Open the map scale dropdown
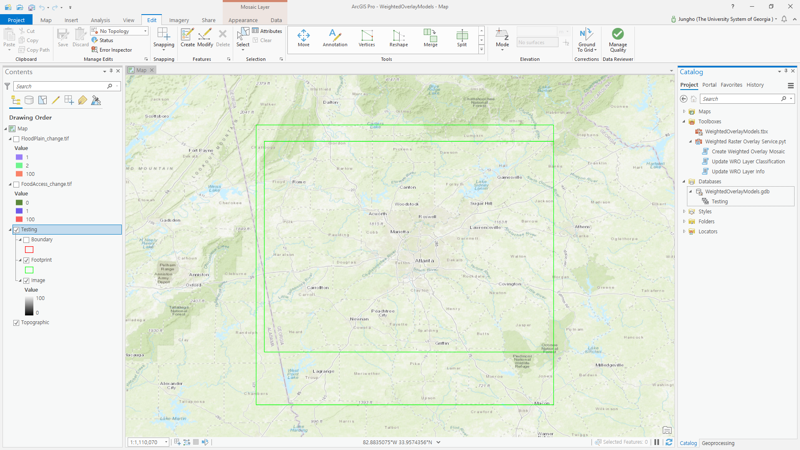This screenshot has height=450, width=800. [166, 442]
